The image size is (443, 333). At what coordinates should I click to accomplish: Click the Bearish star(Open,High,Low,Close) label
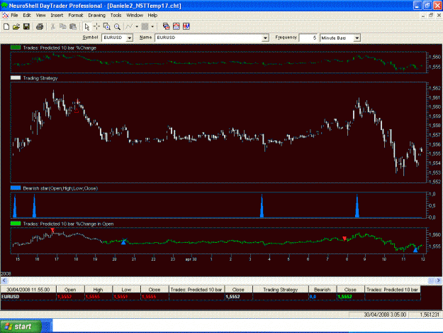[x=60, y=188]
